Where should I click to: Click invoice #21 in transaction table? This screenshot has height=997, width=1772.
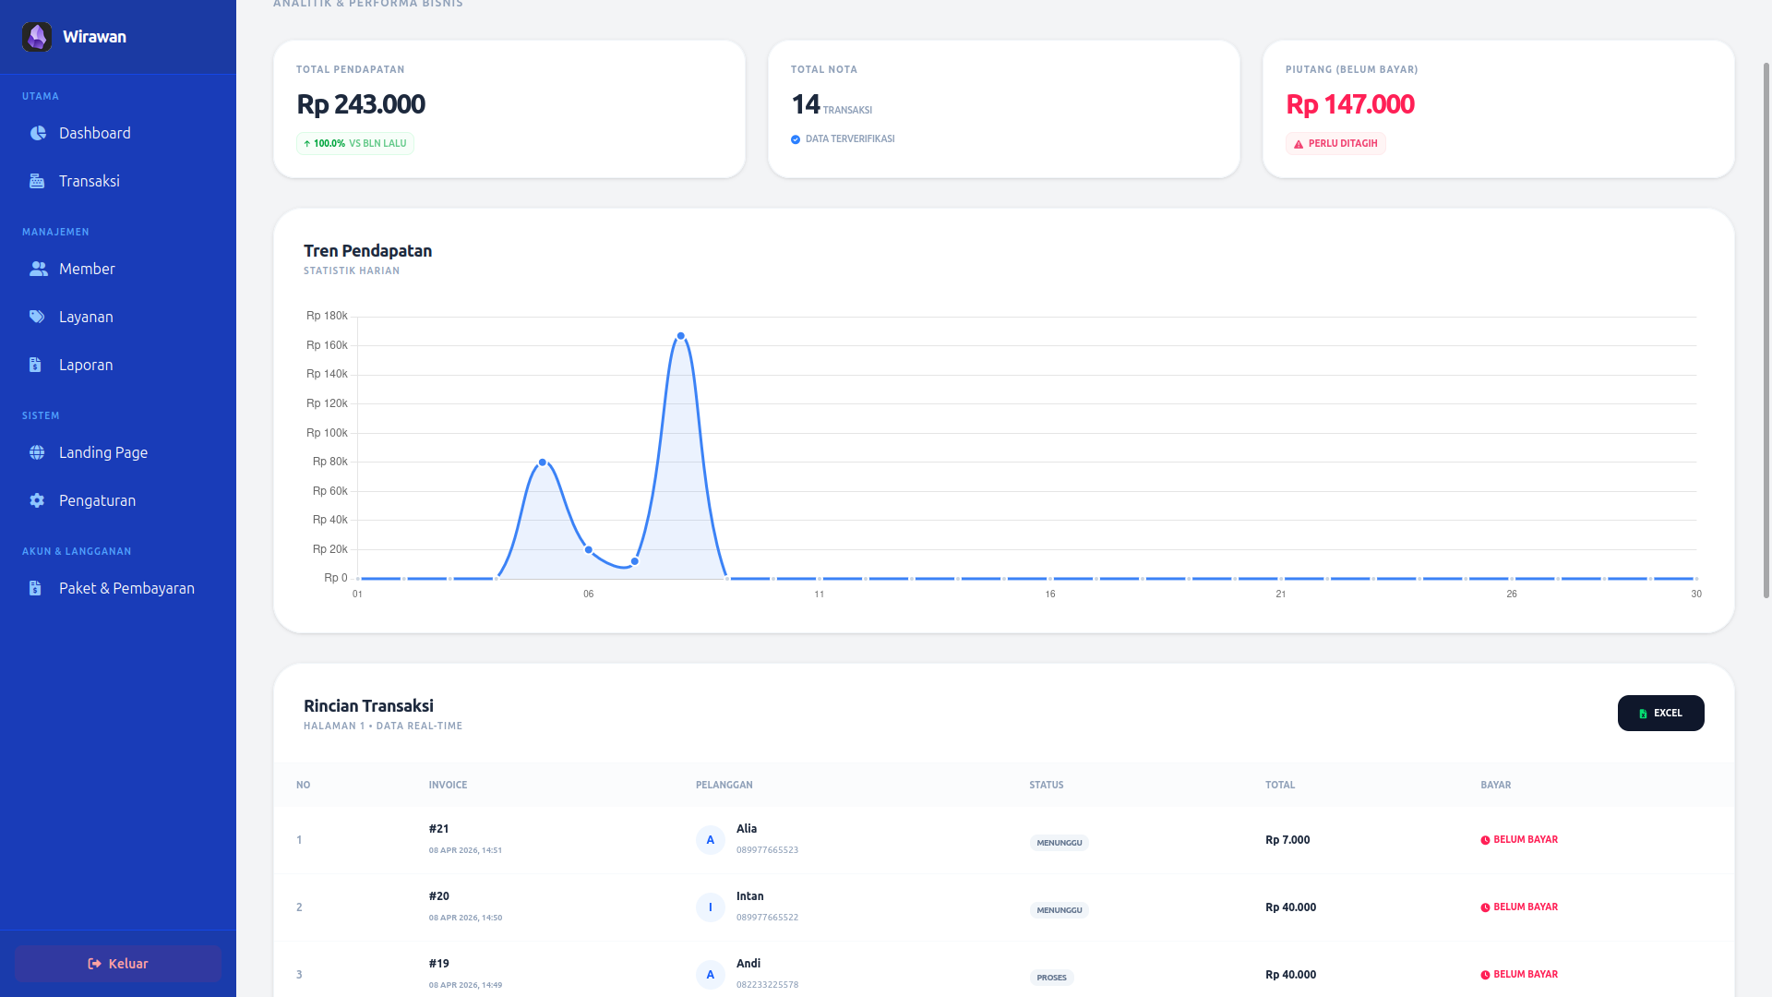[x=438, y=829]
